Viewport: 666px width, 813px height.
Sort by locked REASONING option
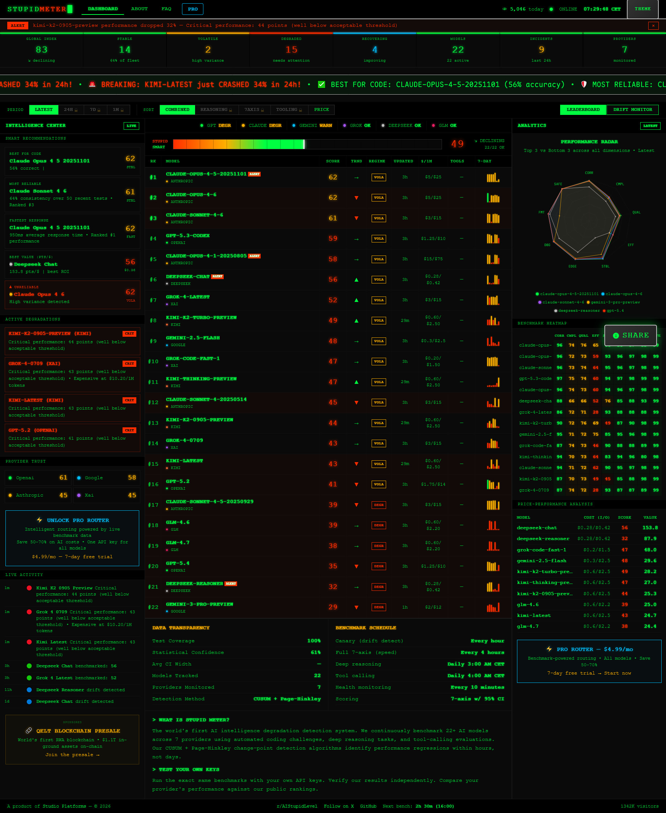(x=216, y=110)
